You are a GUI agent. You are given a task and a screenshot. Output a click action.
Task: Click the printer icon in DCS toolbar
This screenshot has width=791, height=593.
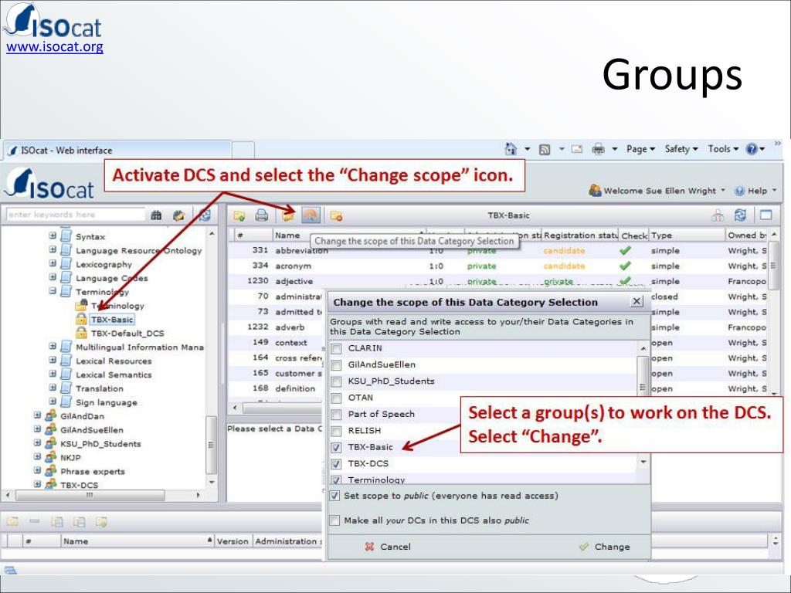click(x=262, y=215)
